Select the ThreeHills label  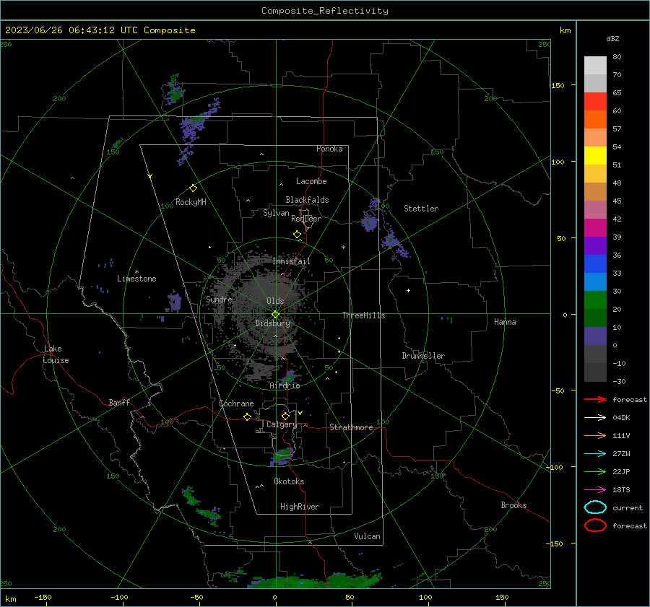[x=363, y=315]
